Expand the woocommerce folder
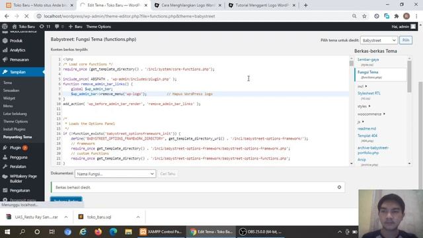This screenshot has height=238, width=423. tap(371, 114)
